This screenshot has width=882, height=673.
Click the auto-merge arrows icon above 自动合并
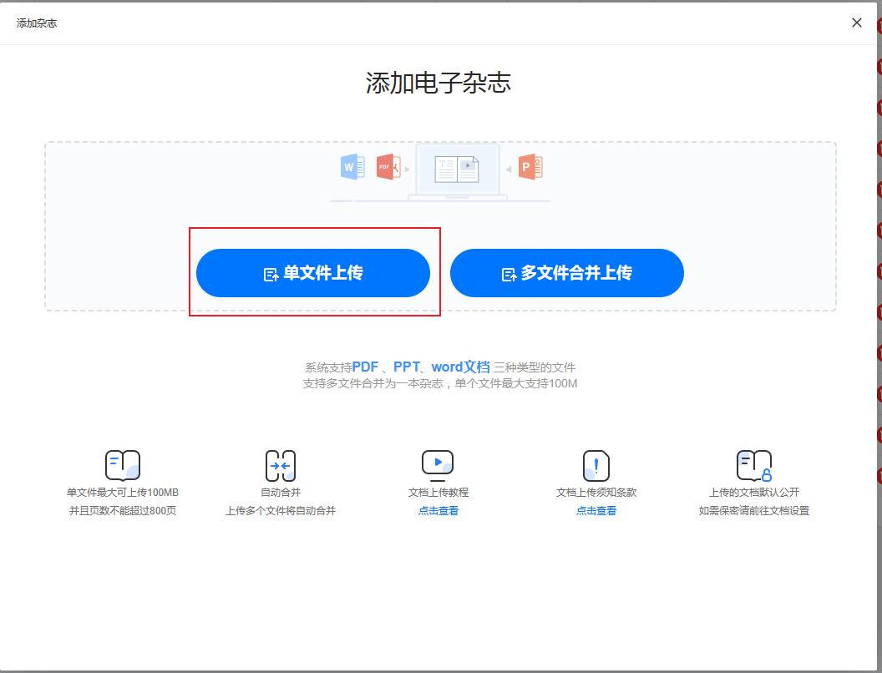(x=281, y=465)
